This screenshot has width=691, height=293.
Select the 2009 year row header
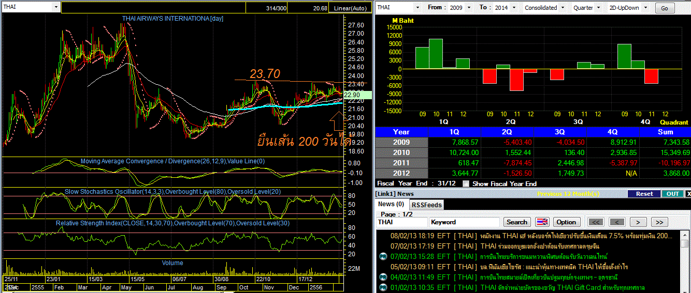[401, 142]
